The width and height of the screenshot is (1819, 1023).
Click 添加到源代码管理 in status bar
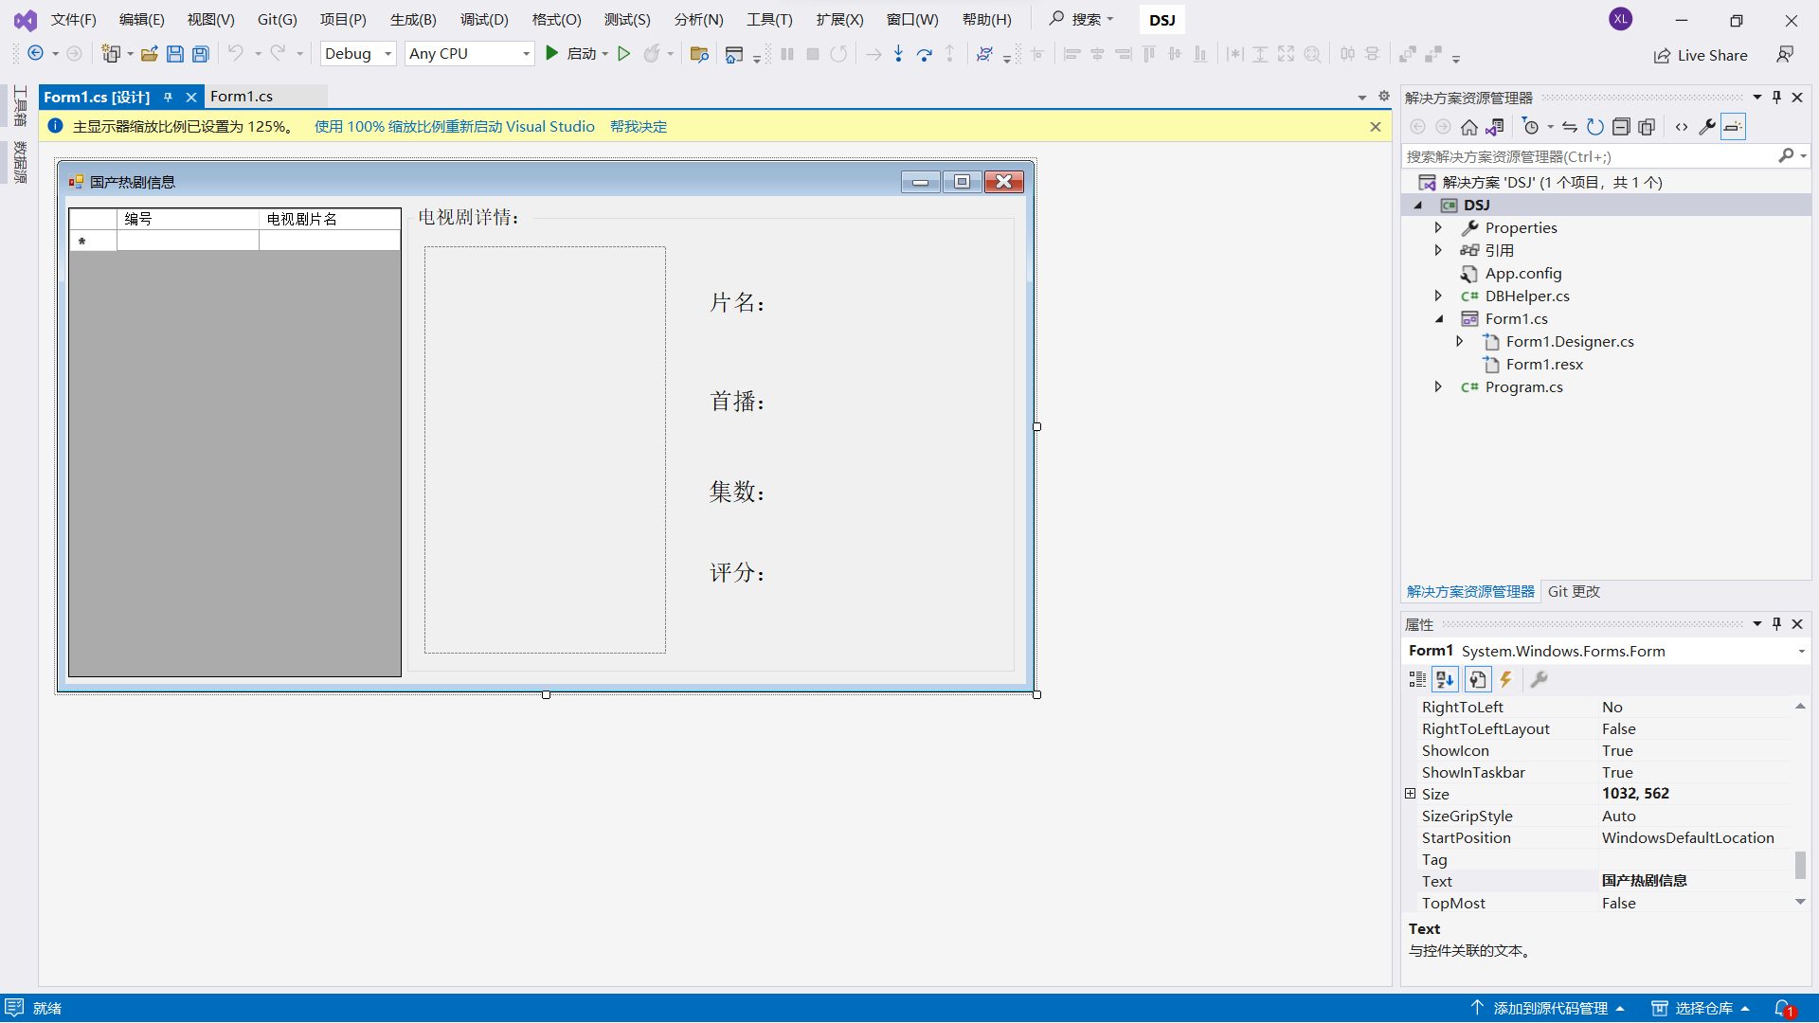(x=1549, y=1009)
